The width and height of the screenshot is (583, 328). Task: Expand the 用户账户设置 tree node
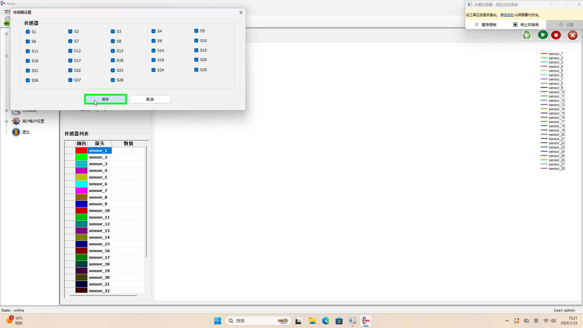point(6,121)
